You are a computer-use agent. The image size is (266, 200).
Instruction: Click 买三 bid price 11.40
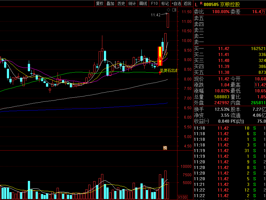pos(223,60)
